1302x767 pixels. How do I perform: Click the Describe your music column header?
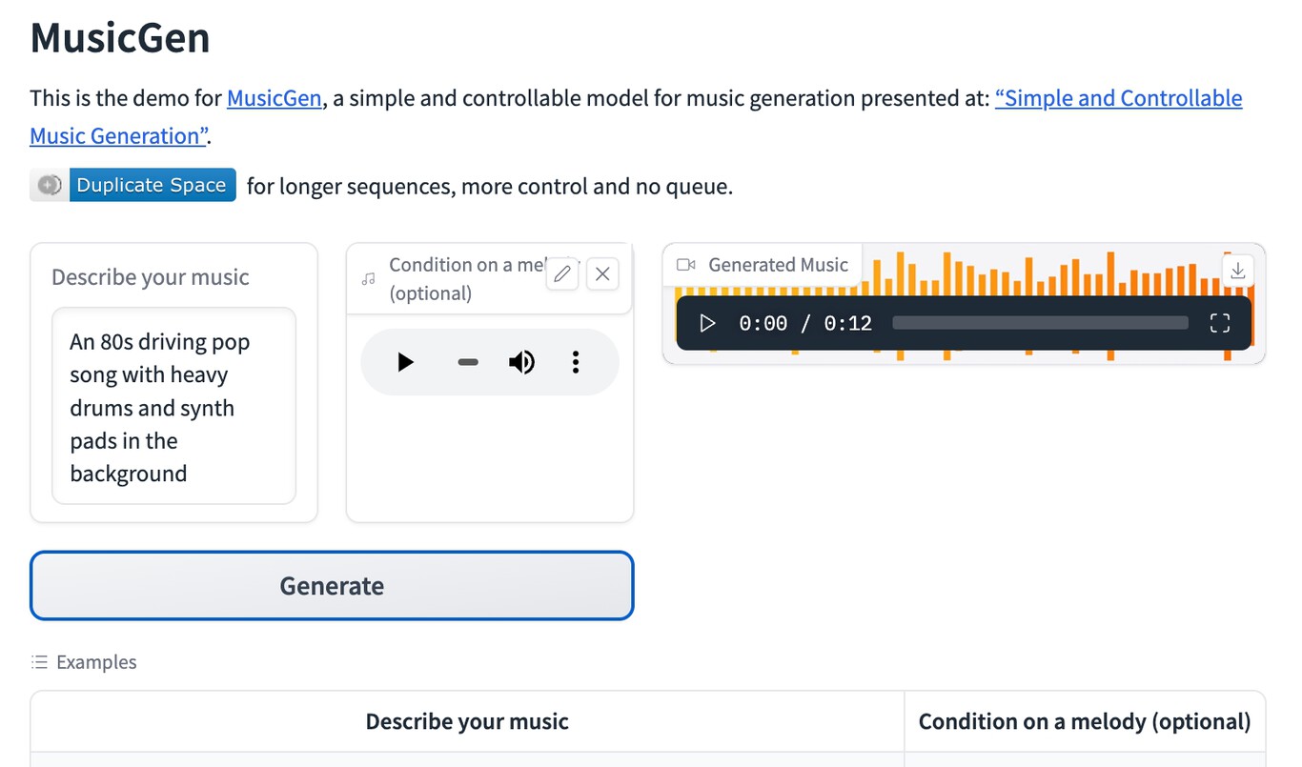point(466,721)
